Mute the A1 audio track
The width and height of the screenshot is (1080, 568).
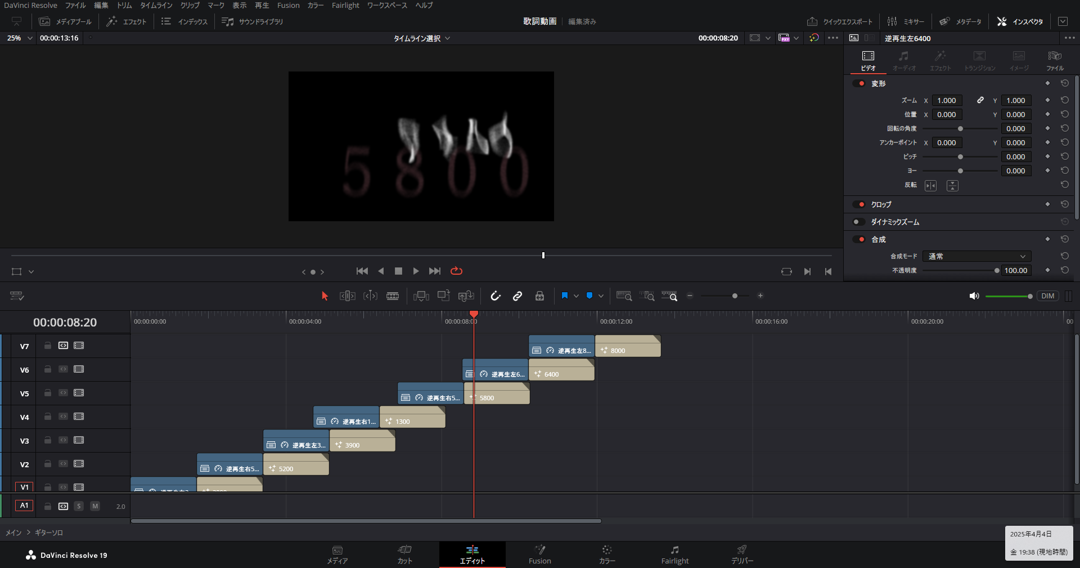95,506
